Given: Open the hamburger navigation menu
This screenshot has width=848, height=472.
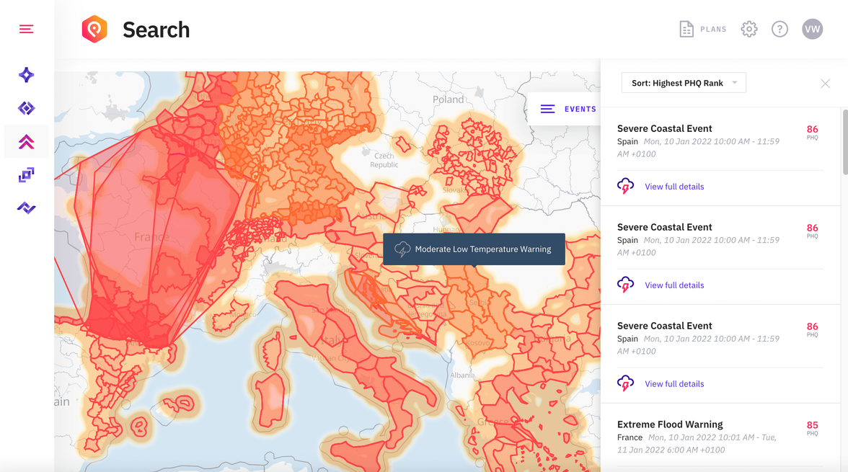Looking at the screenshot, I should (26, 29).
